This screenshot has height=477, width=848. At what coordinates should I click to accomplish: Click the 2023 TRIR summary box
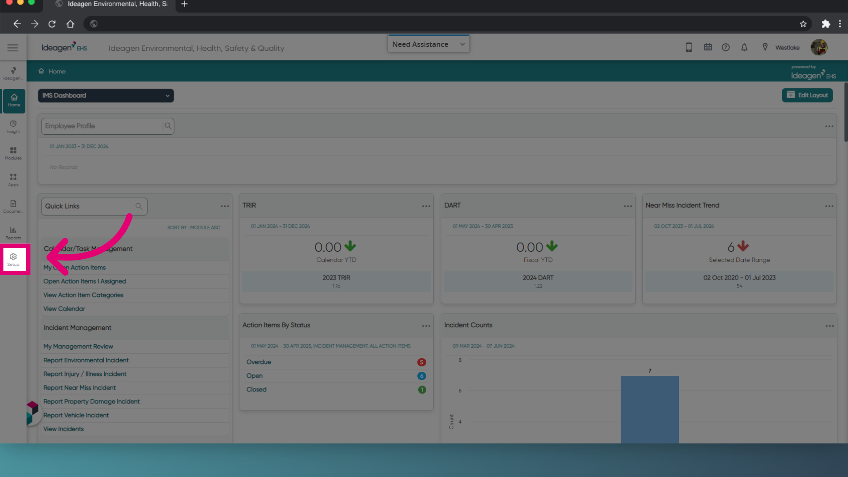336,281
